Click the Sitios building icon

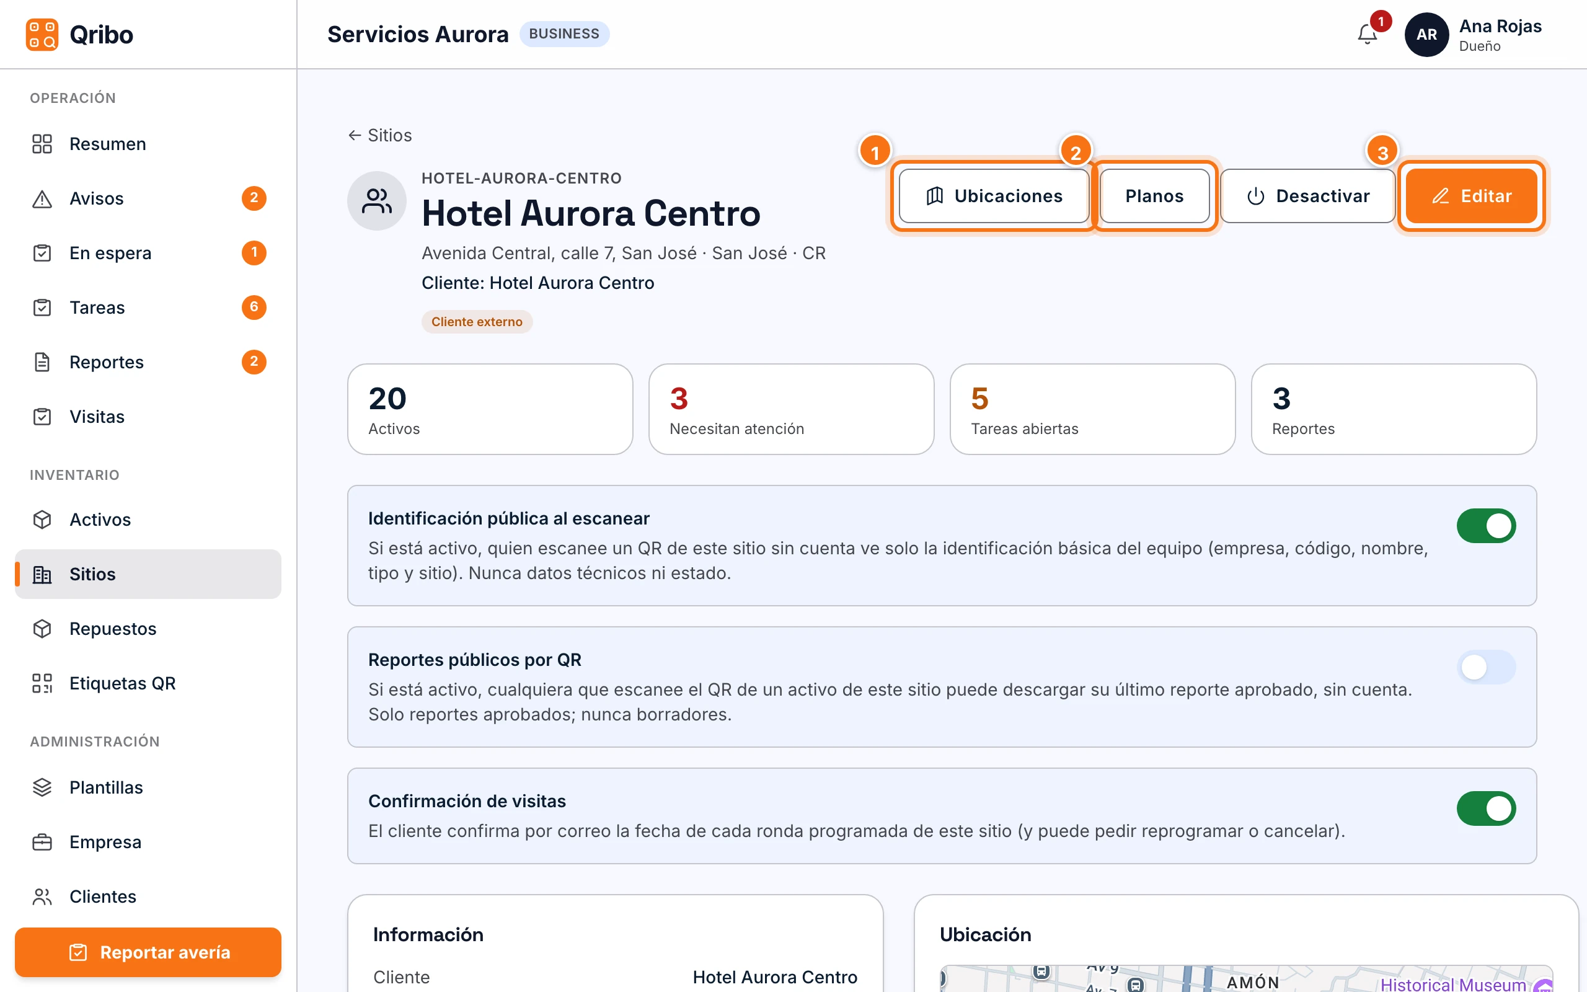coord(42,574)
